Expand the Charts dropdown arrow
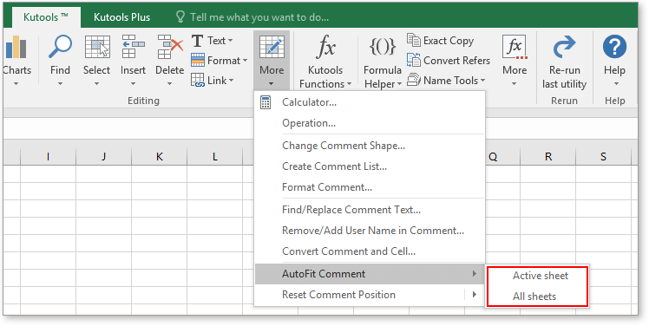The height and width of the screenshot is (326, 649). 16,84
